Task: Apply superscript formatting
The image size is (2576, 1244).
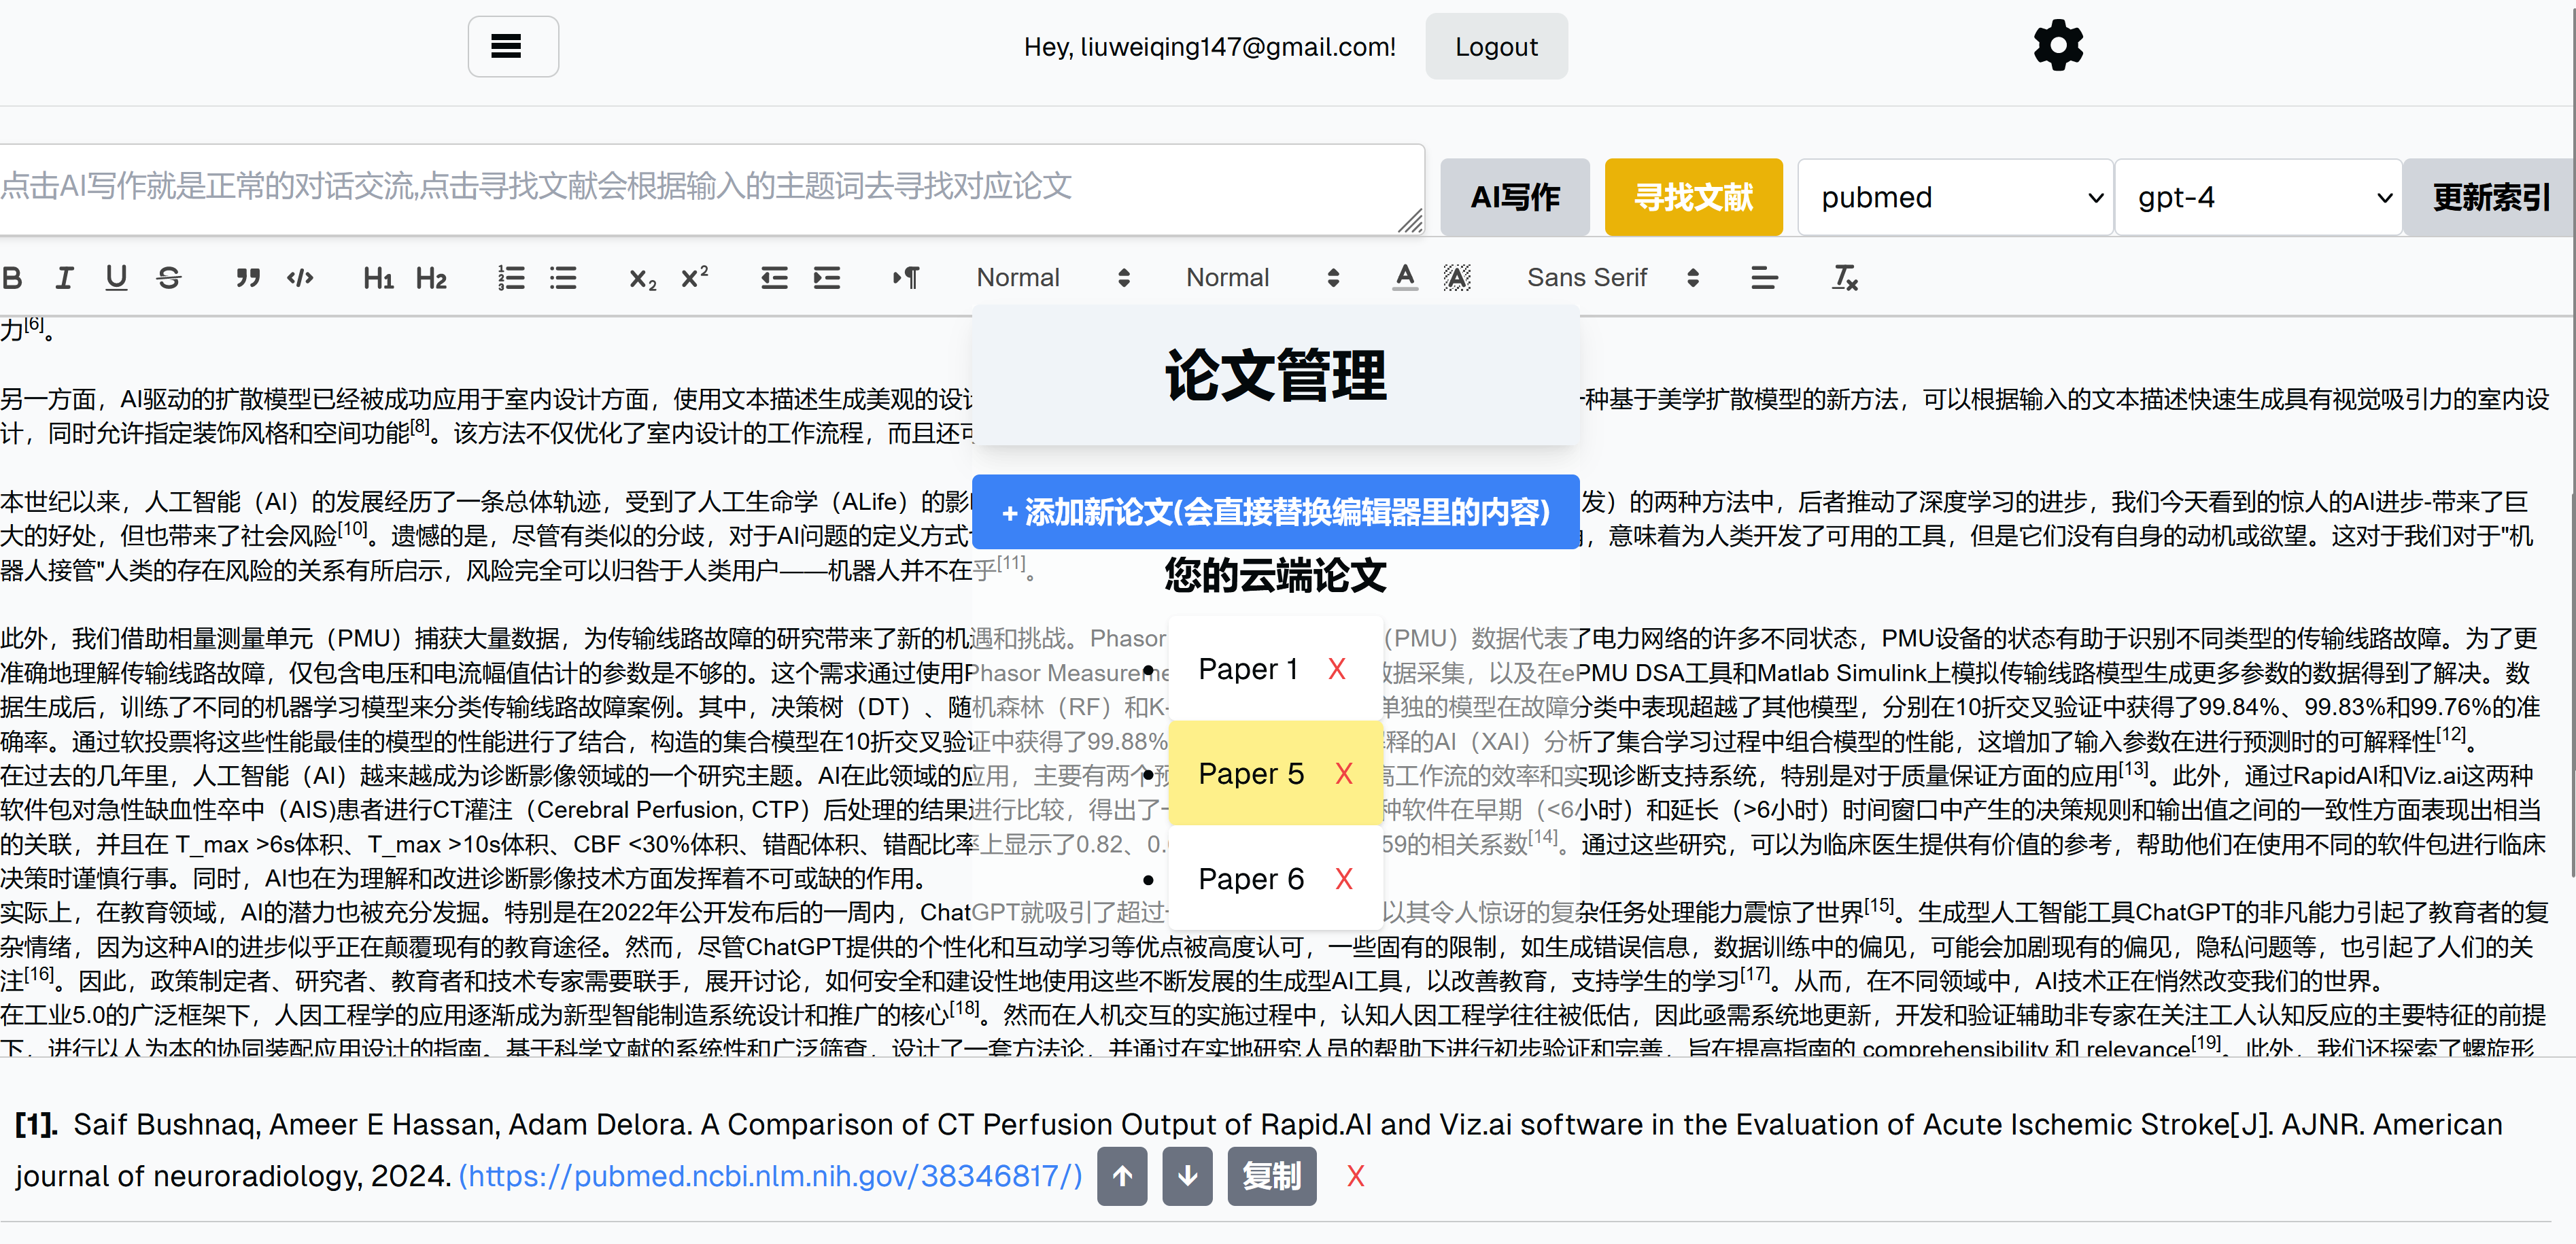Action: coord(694,278)
